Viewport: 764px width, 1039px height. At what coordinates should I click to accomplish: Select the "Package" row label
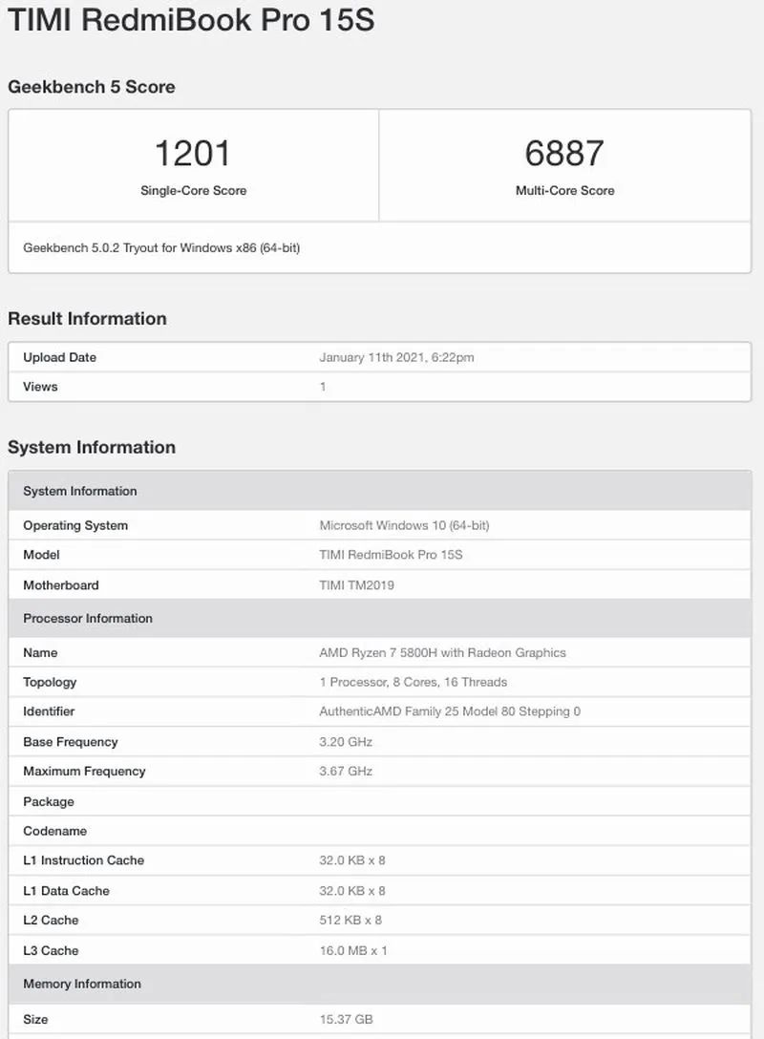49,801
